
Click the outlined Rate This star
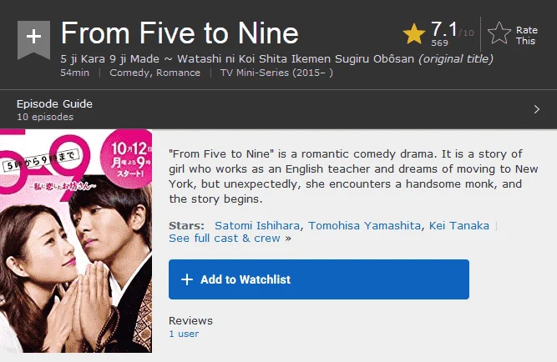499,33
